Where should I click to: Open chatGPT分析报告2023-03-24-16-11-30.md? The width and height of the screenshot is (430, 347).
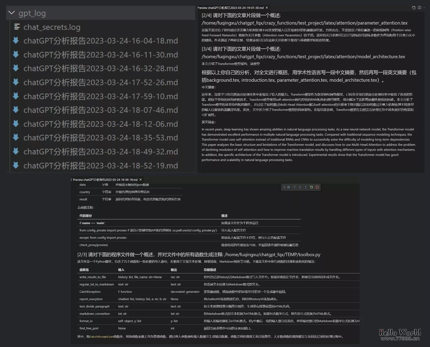pyautogui.click(x=101, y=55)
